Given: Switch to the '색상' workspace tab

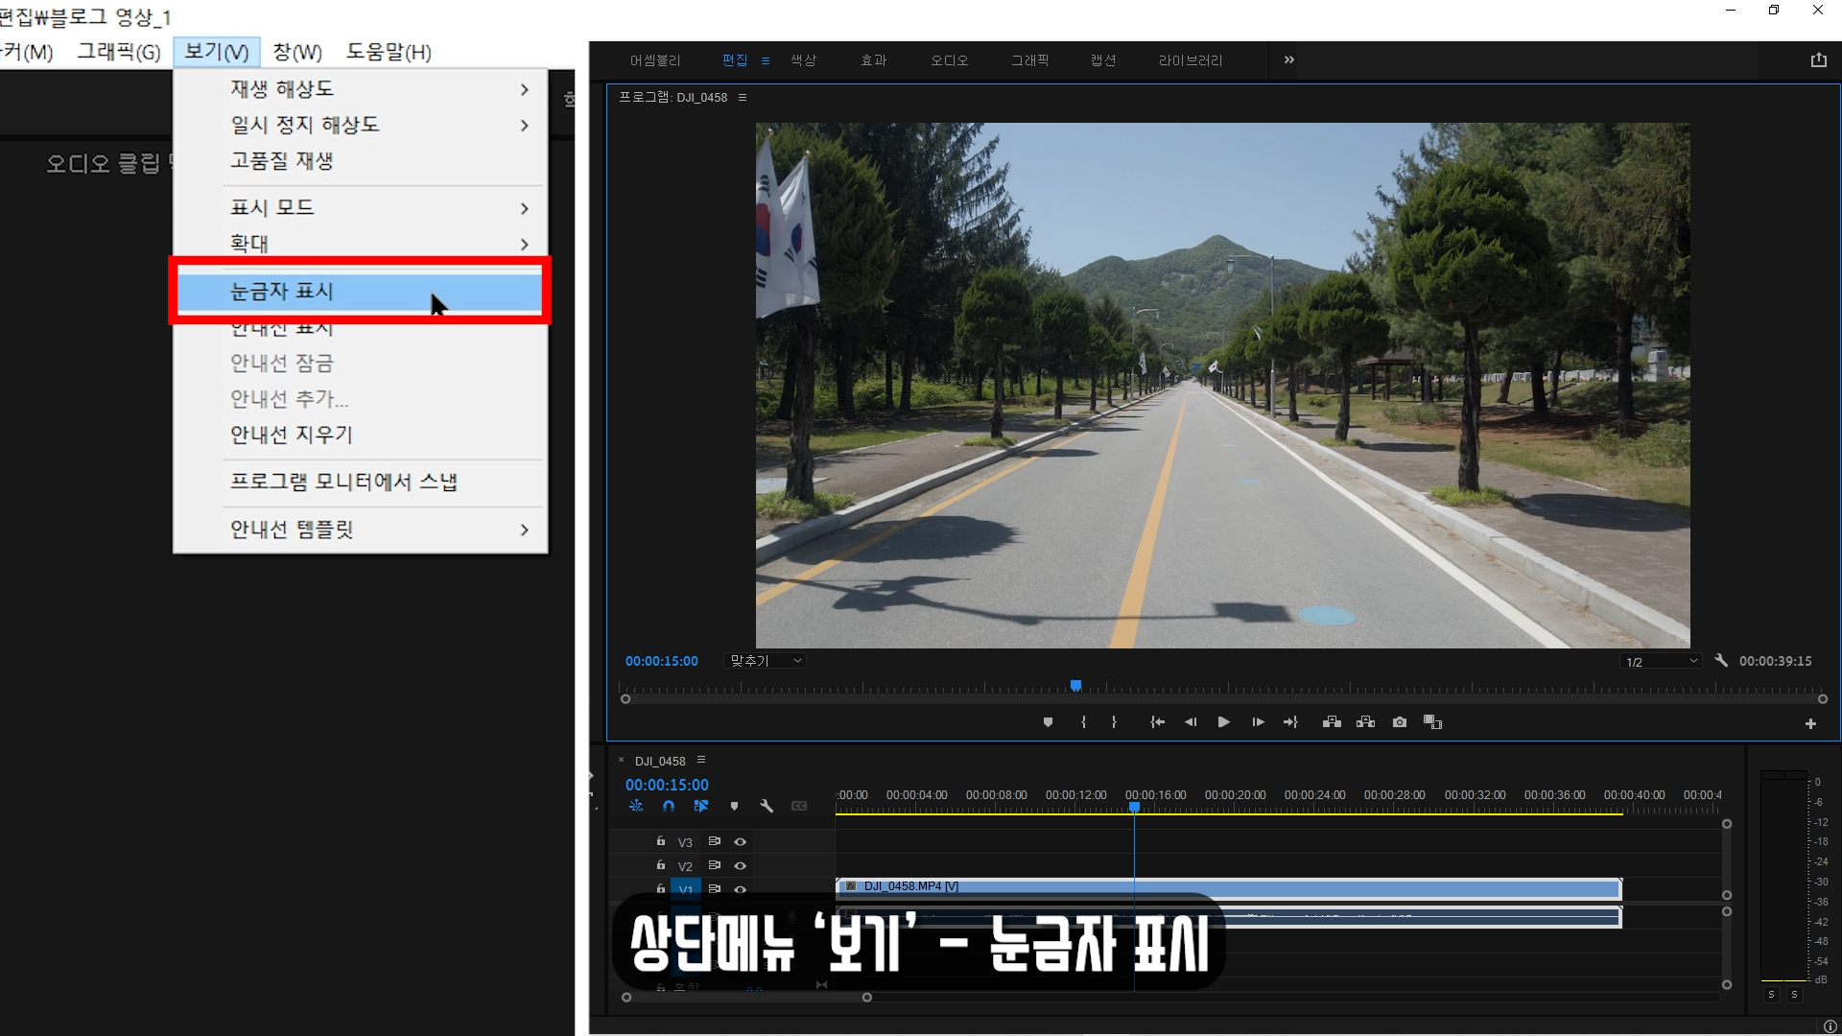Looking at the screenshot, I should point(803,60).
